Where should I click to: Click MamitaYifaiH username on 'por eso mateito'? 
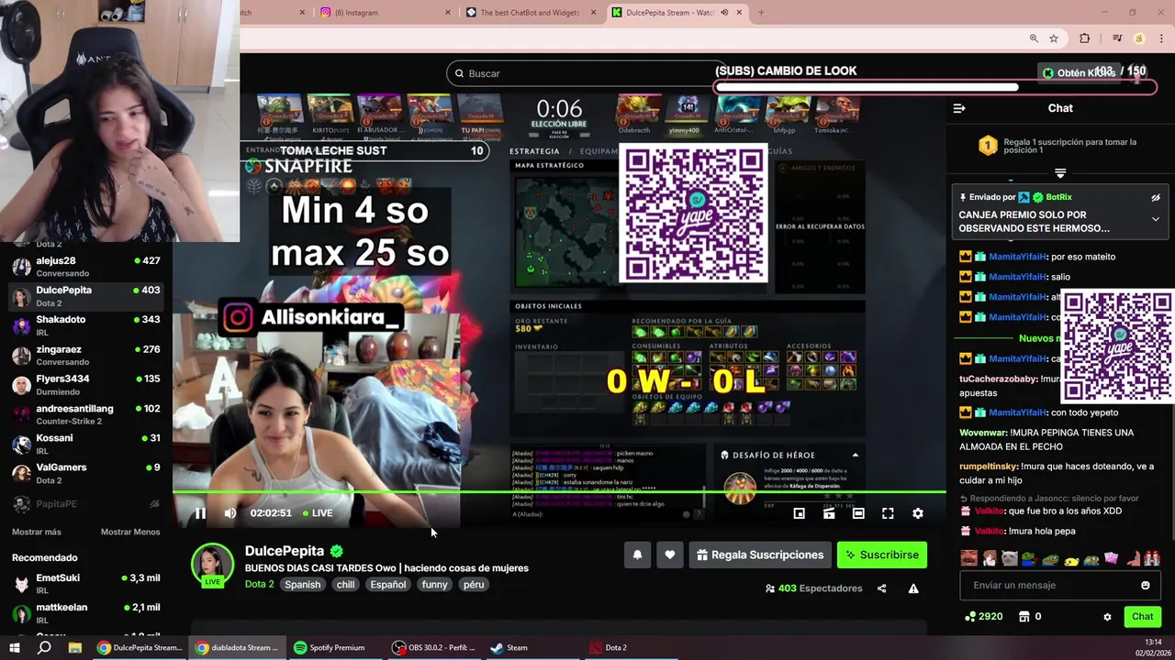point(1018,257)
